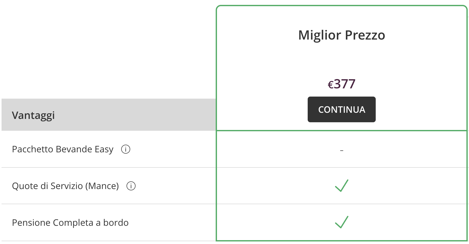Screen dimensions: 469x244
Task: Click info icon beside Pacchetto Bevande Easy
Action: point(126,149)
